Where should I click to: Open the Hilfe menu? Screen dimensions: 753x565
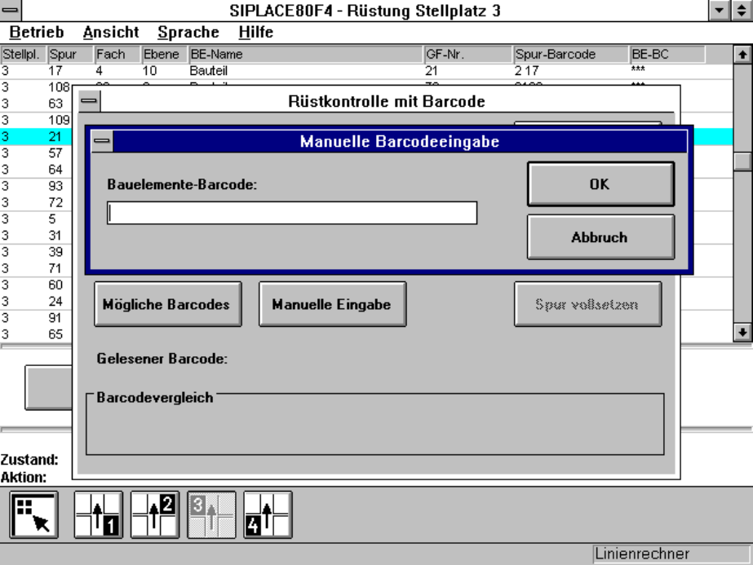point(256,32)
